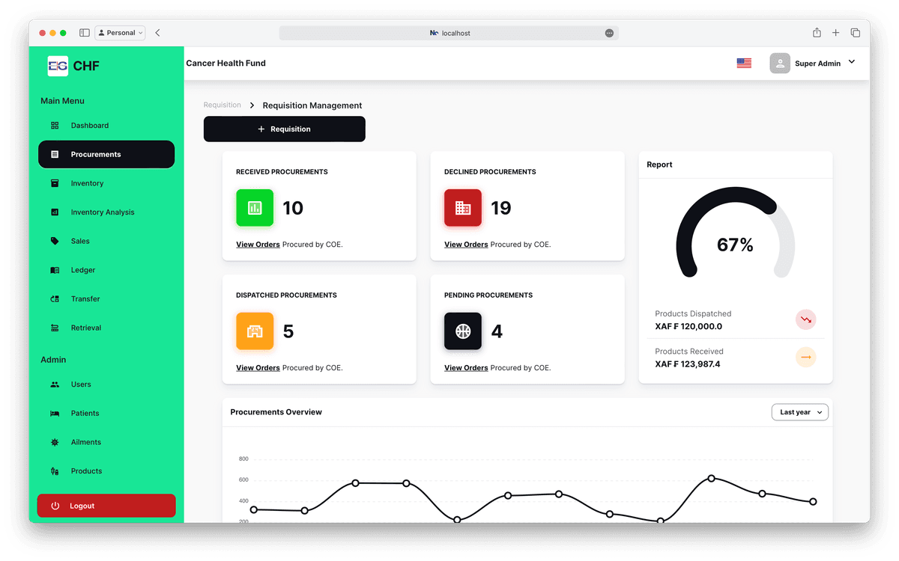Screen dimensions: 899x561
Task: Click the add Requisition button
Action: [x=285, y=129]
